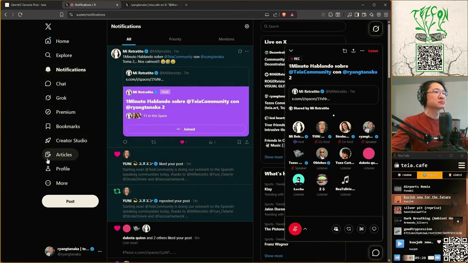Open the Grok floating button
This screenshot has width=468, height=263.
pyautogui.click(x=376, y=28)
